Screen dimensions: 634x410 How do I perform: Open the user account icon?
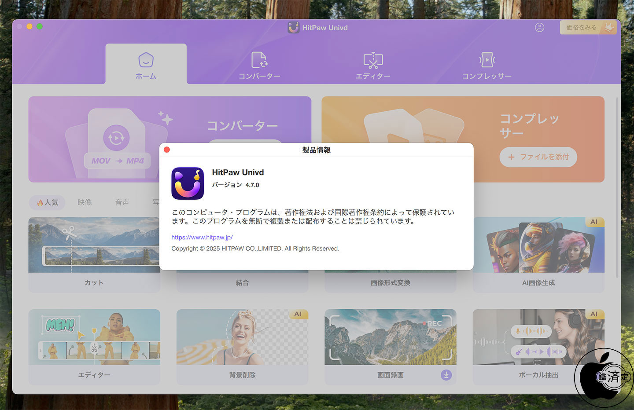(539, 27)
